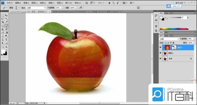Hide layer 图层 1 with its eye icon
Viewport: 197px width, 105px height.
coord(161,53)
